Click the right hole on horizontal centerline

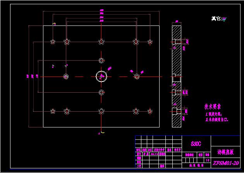[137, 76]
